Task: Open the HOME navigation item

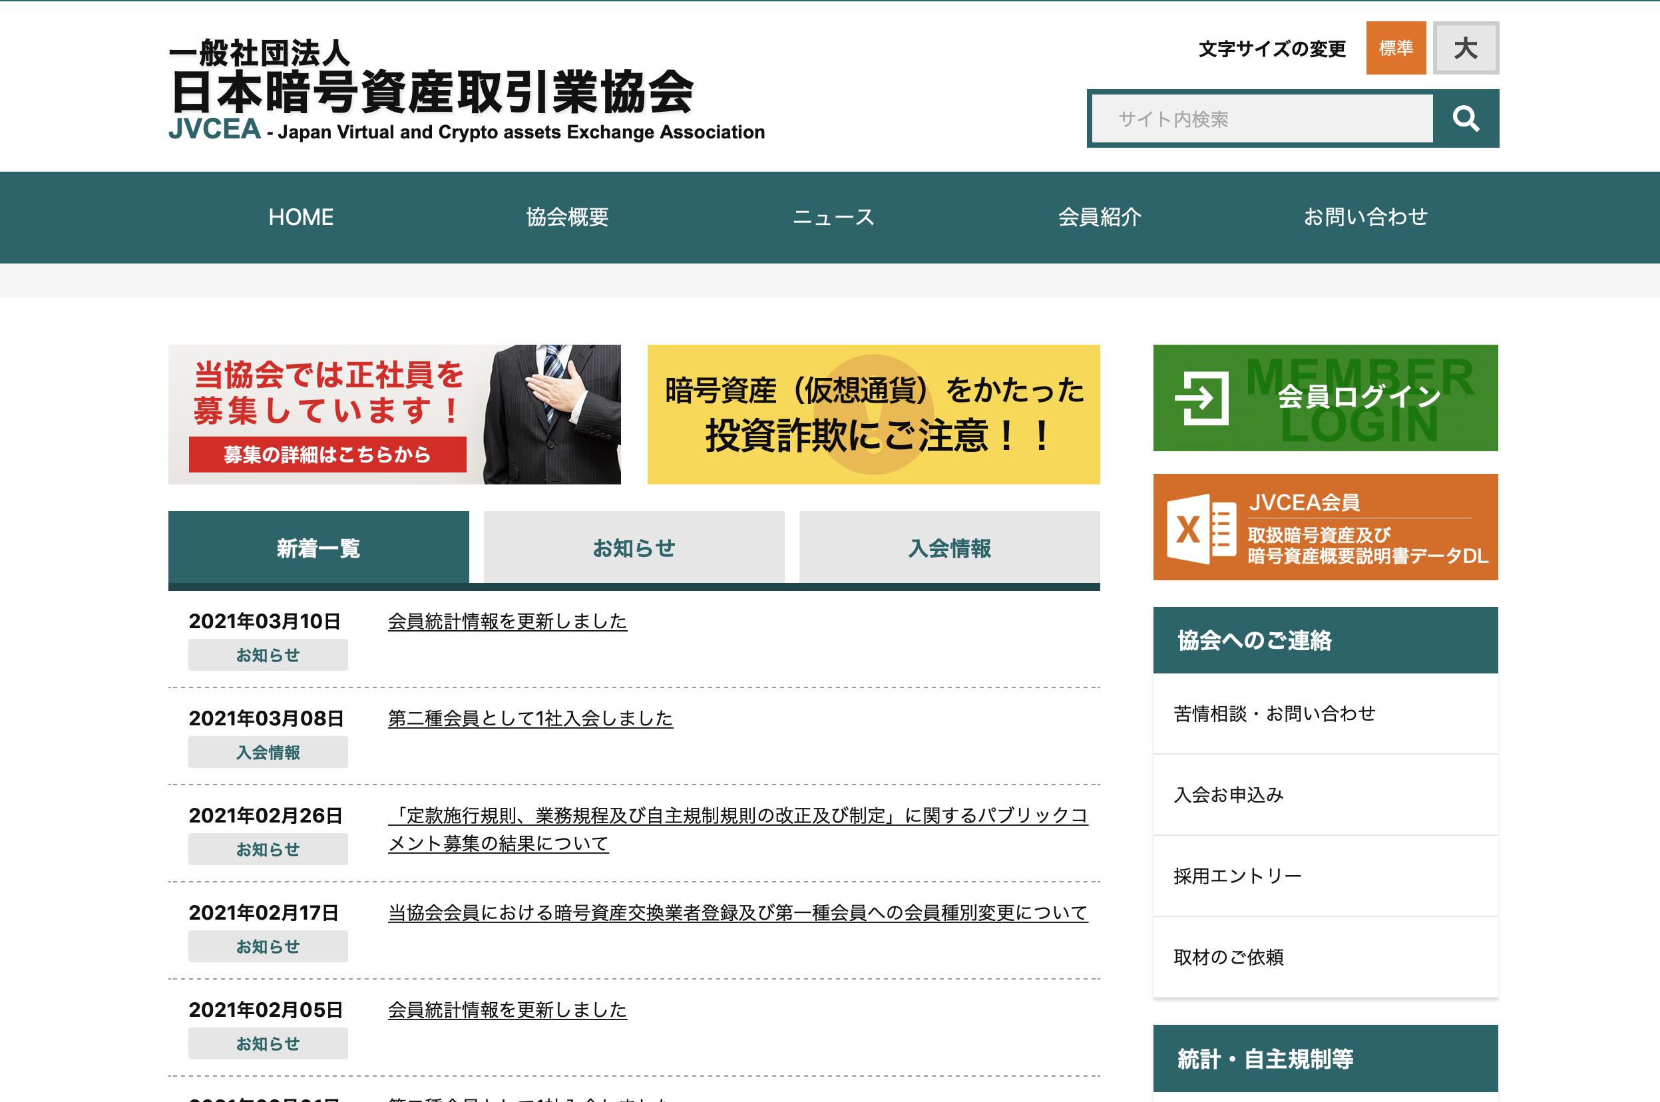Action: [x=301, y=217]
